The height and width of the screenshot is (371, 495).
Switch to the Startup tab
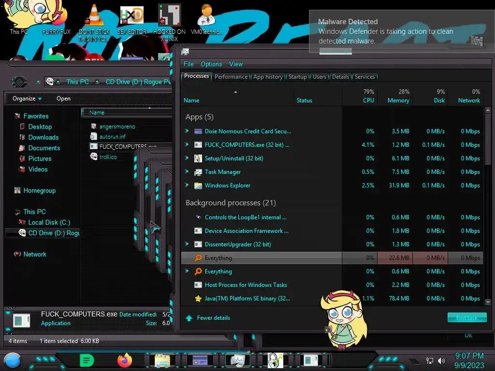click(297, 77)
